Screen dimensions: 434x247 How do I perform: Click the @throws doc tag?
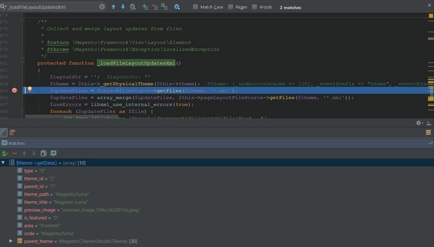(x=58, y=49)
